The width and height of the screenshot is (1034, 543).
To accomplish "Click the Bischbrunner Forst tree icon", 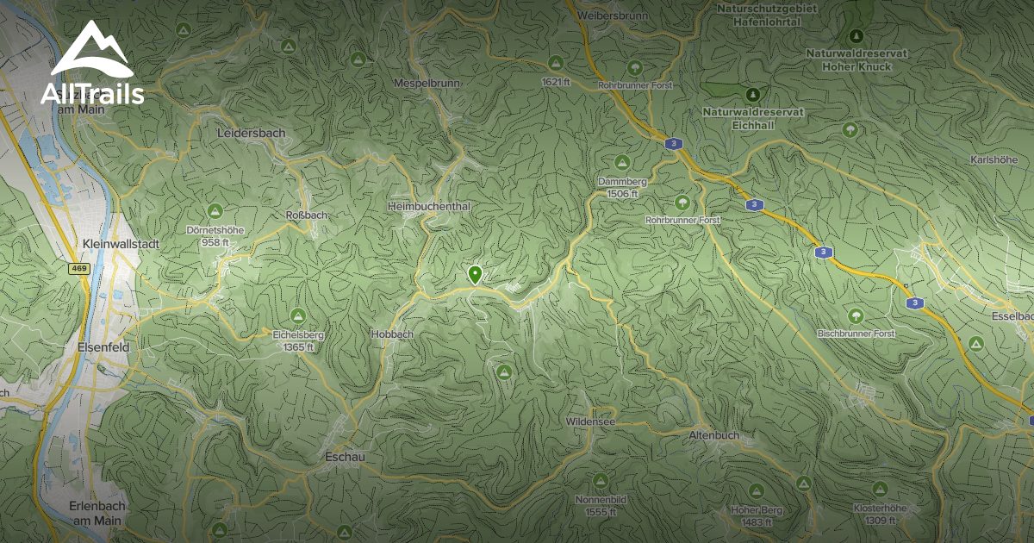I will [x=856, y=315].
